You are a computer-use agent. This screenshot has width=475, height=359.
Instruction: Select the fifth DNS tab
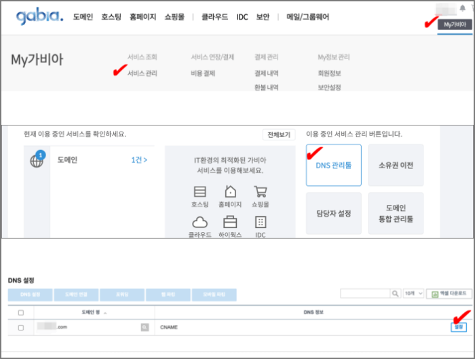coord(214,295)
